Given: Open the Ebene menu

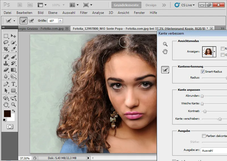Looking at the screenshot, I should pos(53,13).
